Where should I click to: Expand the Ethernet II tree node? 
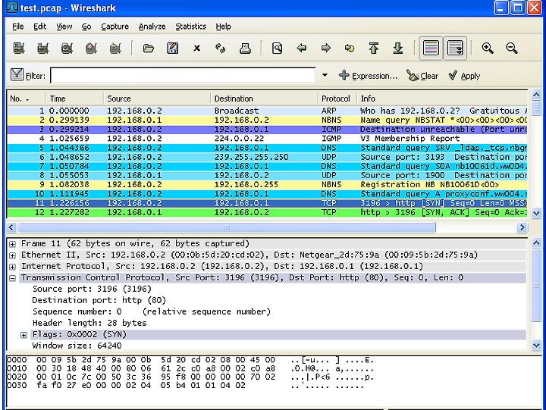pyautogui.click(x=12, y=255)
